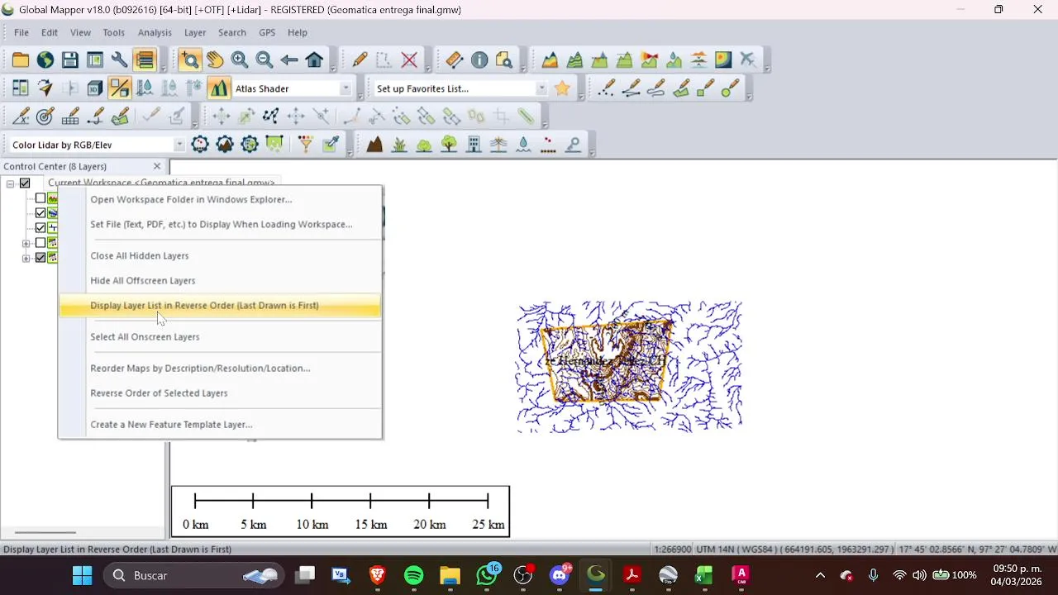This screenshot has width=1058, height=595.
Task: Choose the create point feature pencil tool
Action: [x=607, y=88]
